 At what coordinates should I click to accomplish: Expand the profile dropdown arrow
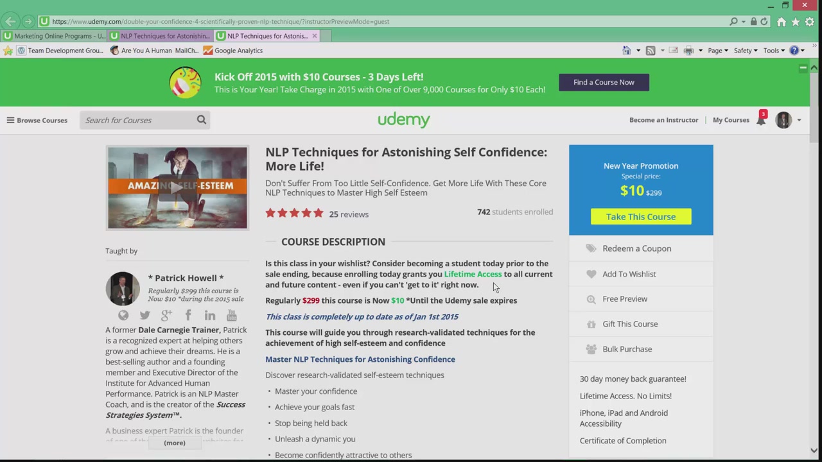point(799,121)
